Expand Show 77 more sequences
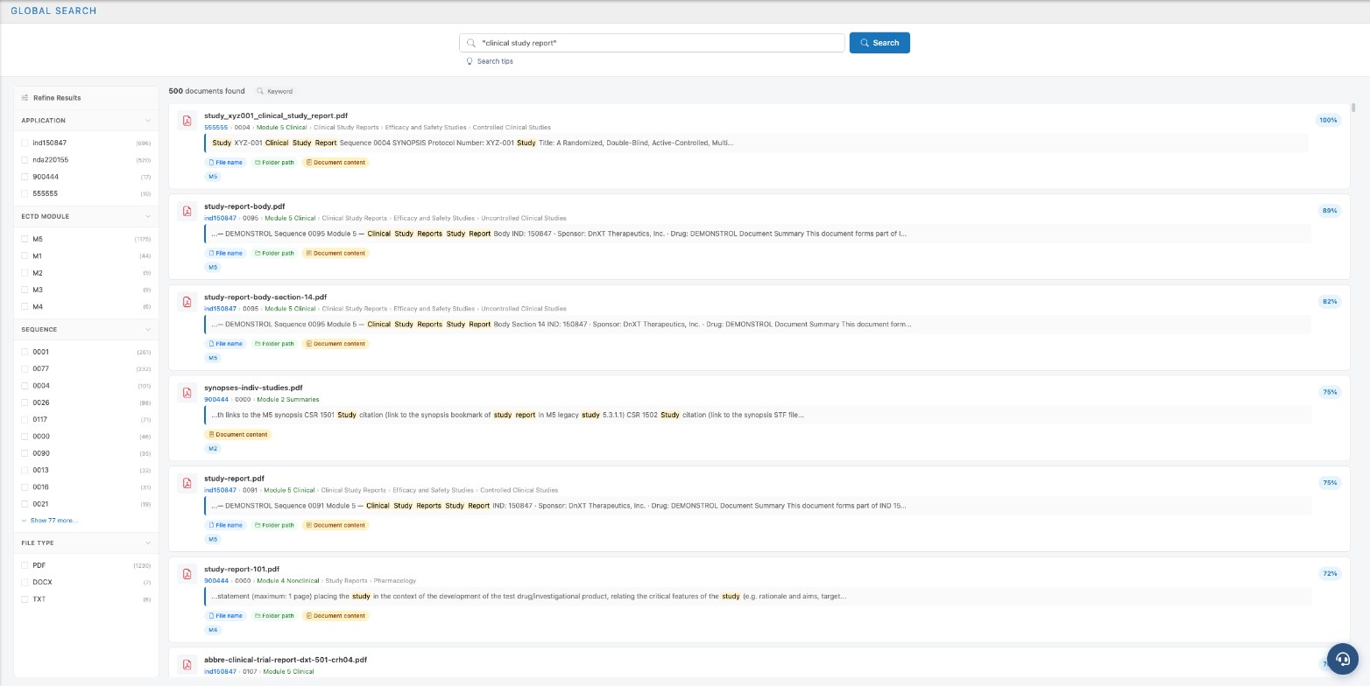 click(49, 521)
